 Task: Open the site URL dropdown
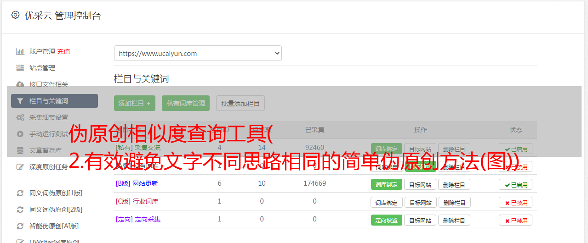pyautogui.click(x=198, y=53)
